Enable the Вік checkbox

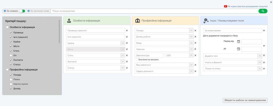tap(11, 55)
